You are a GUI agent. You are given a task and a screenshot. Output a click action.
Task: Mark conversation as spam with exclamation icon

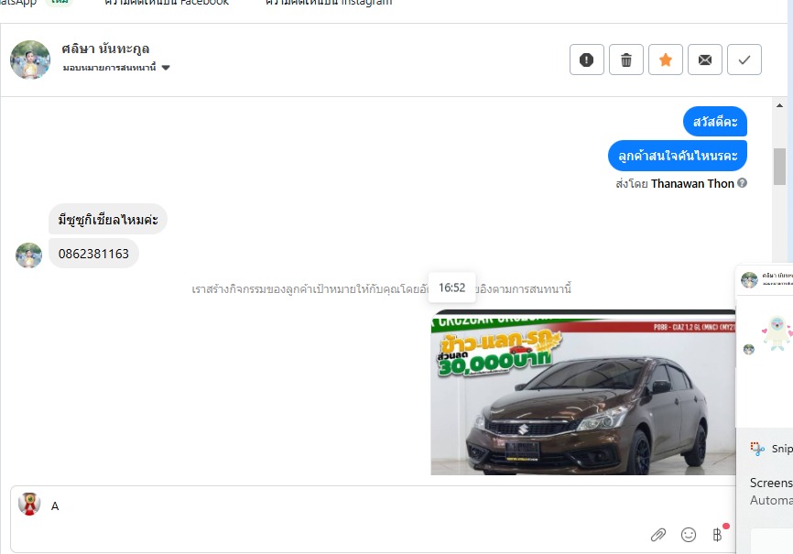point(587,60)
